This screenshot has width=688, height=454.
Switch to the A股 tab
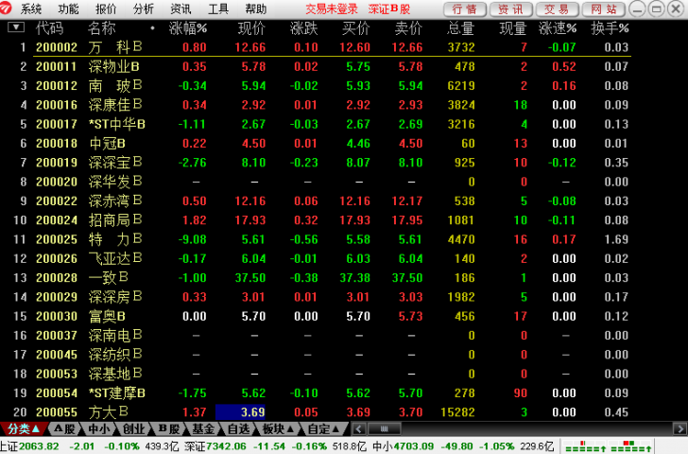pos(63,429)
